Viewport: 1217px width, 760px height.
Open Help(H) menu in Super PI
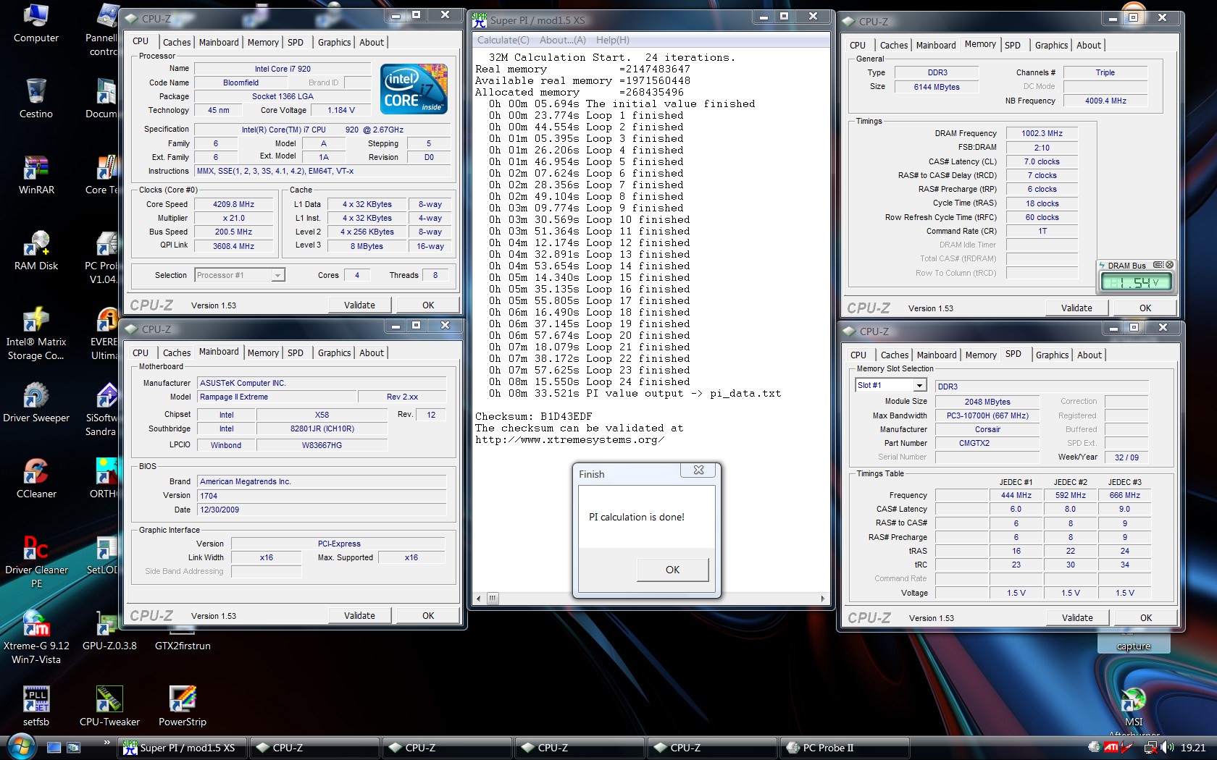[613, 41]
